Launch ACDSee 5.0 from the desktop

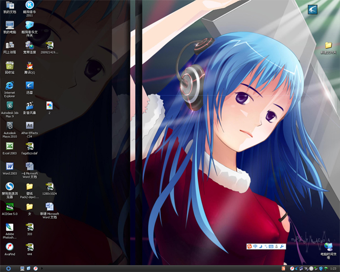tap(10, 209)
